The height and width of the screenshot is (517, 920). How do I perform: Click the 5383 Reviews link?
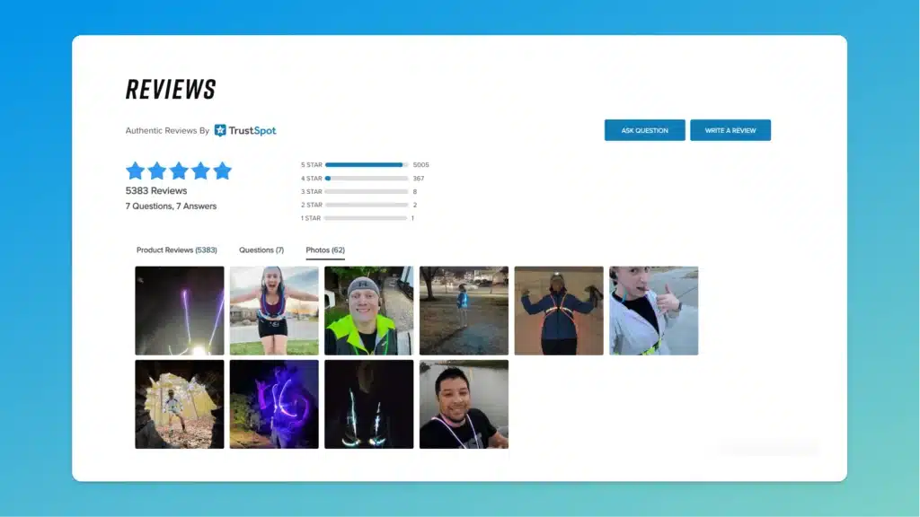(x=158, y=190)
